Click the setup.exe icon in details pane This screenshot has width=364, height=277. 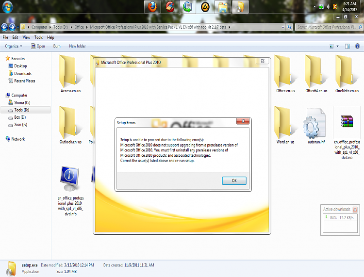[x=11, y=269]
